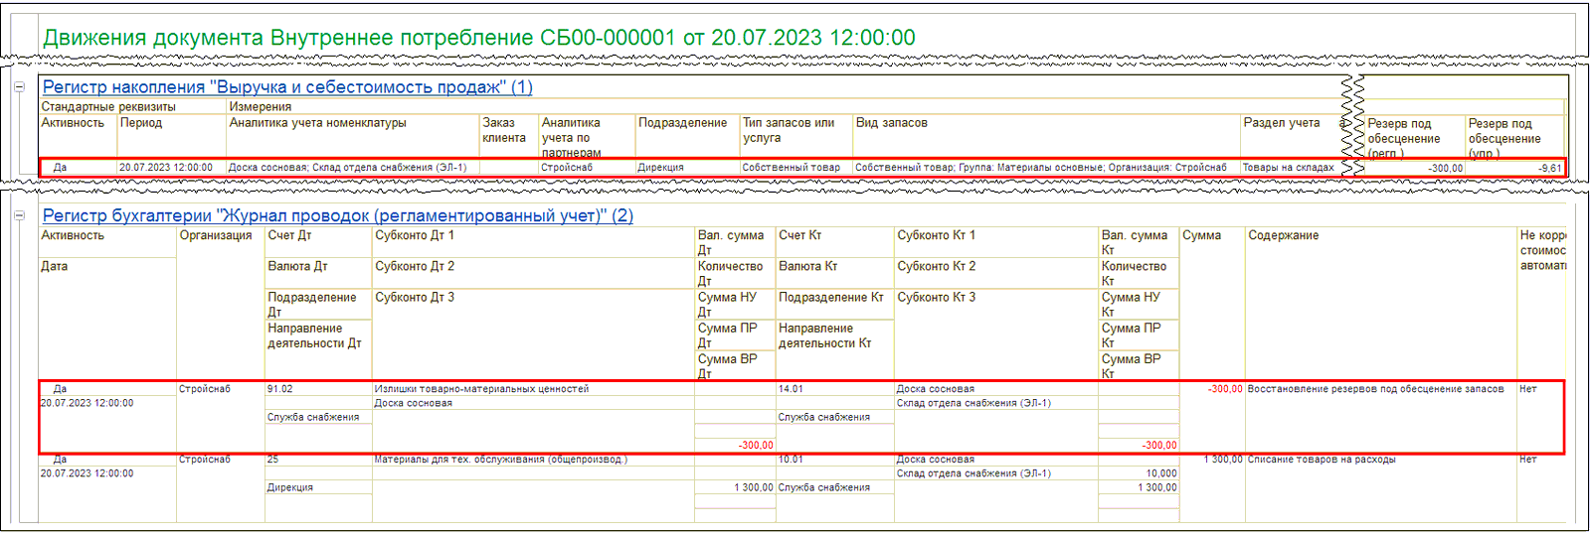Select the "Списание товаров на расходы" entry
The image size is (1591, 535).
pos(1322,460)
